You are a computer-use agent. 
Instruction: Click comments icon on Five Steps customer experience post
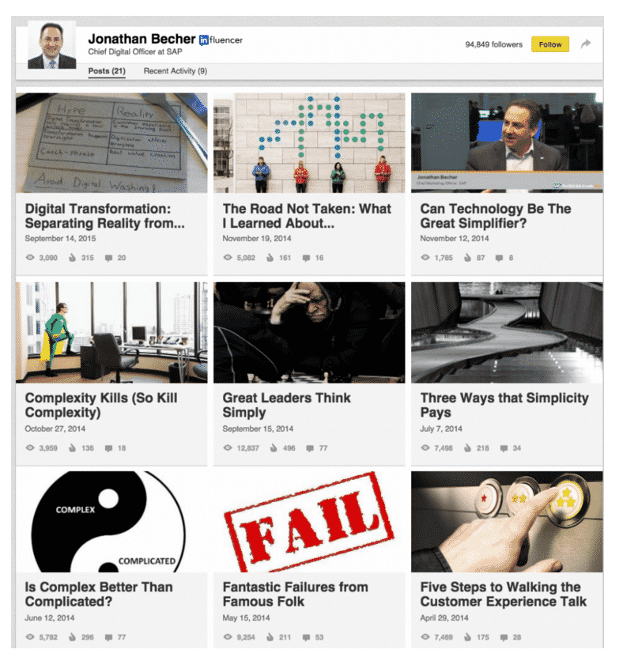[x=504, y=637]
